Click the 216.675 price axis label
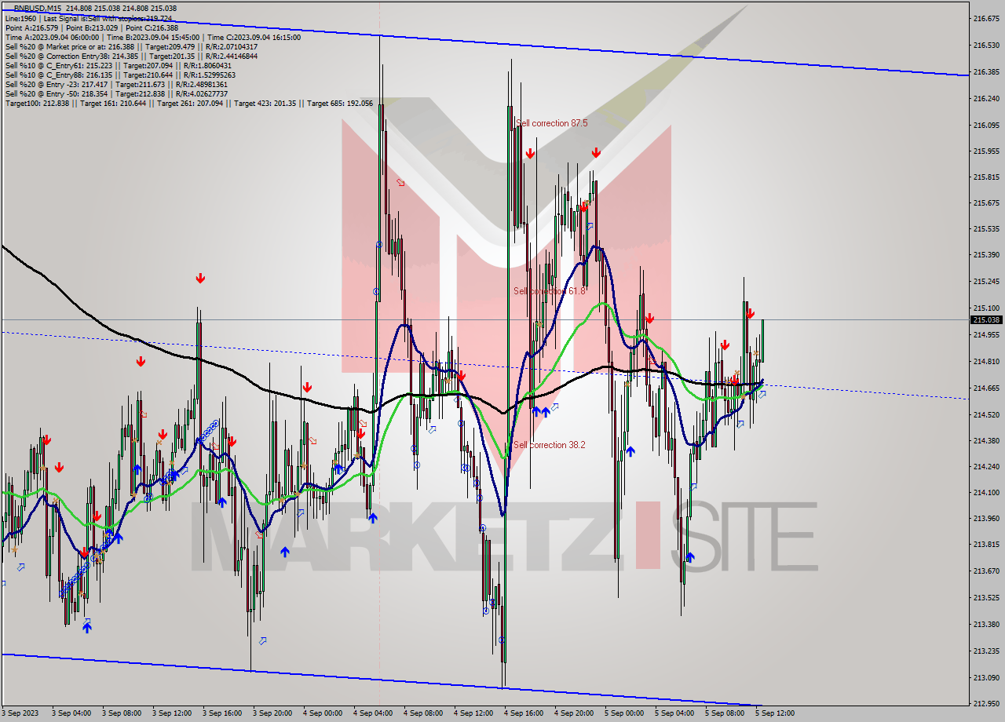The image size is (1005, 722). (x=985, y=17)
